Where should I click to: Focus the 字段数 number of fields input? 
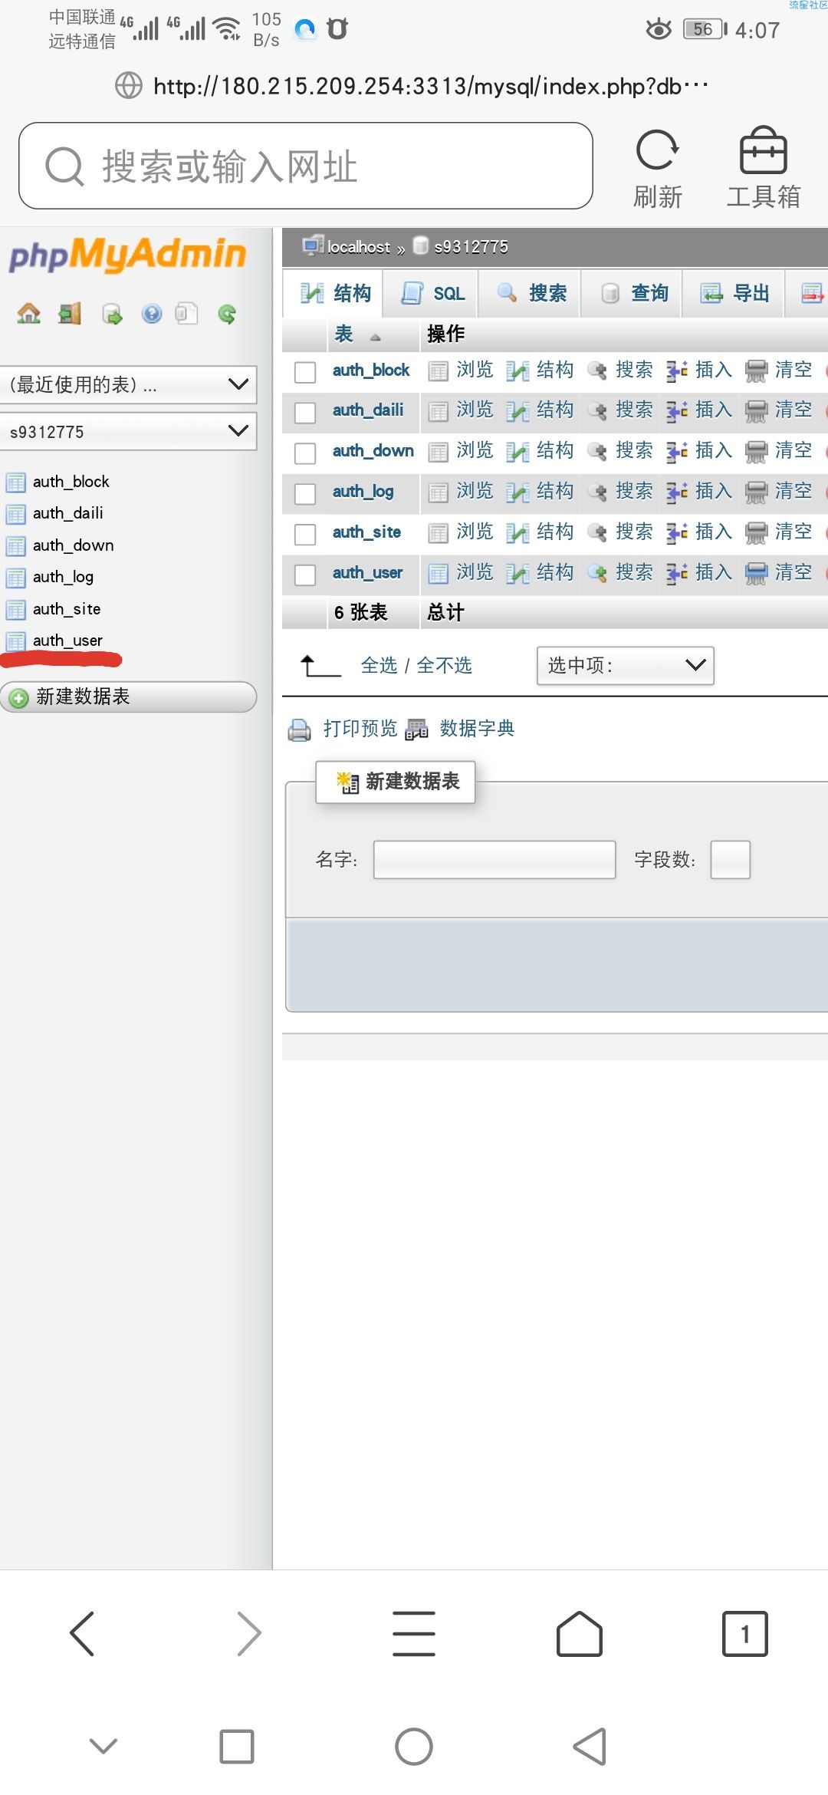pyautogui.click(x=730, y=859)
